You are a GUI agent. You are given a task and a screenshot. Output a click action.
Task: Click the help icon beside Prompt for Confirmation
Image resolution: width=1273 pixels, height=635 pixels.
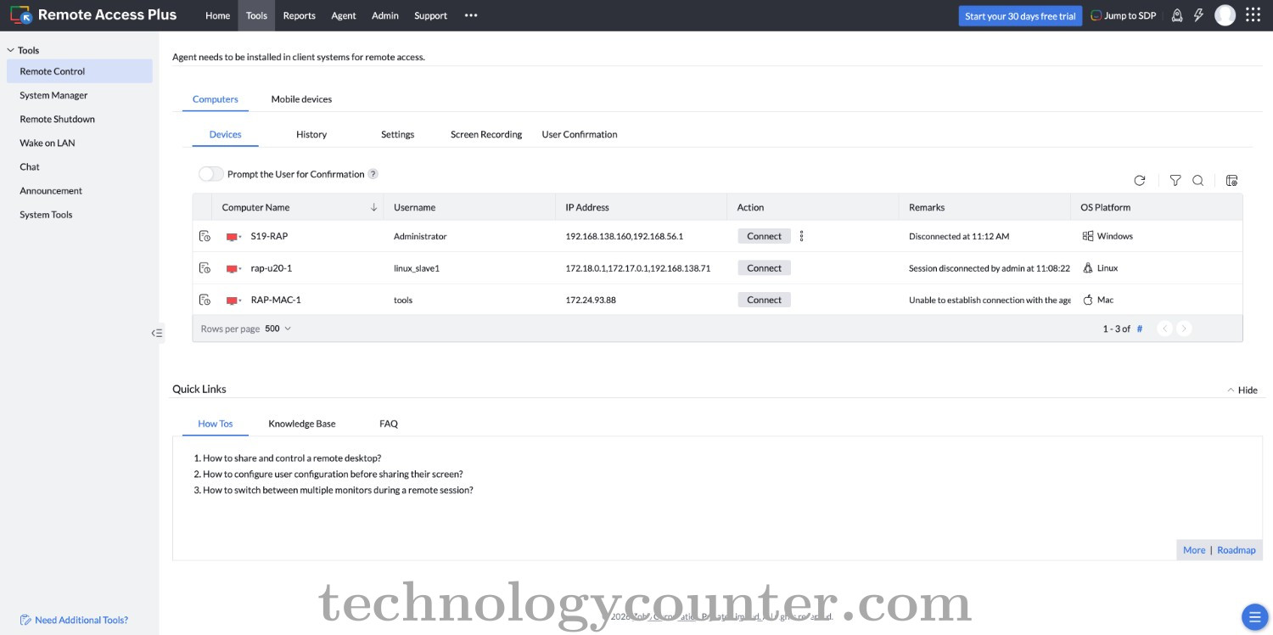(373, 174)
